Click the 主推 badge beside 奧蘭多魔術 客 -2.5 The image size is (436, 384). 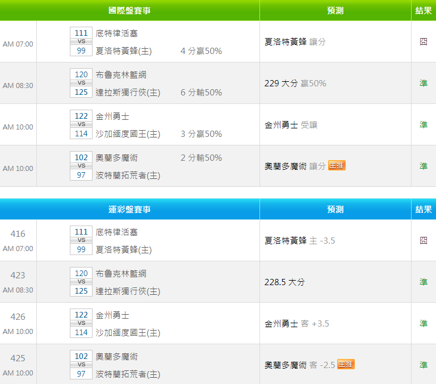click(x=346, y=364)
